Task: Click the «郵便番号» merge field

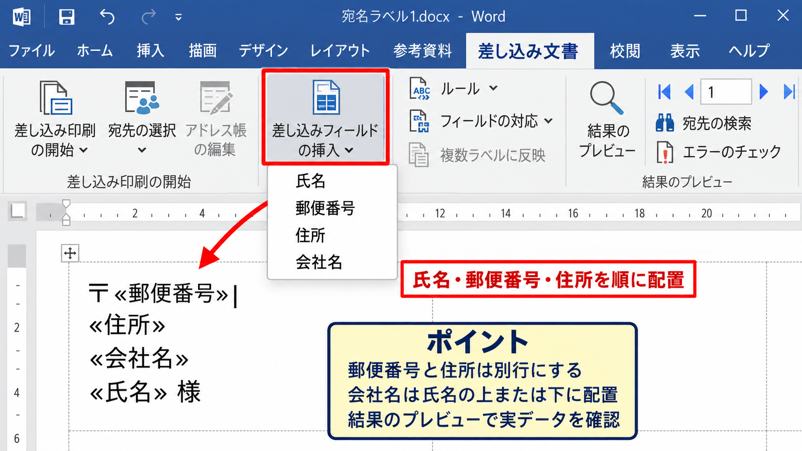Action: tap(172, 294)
